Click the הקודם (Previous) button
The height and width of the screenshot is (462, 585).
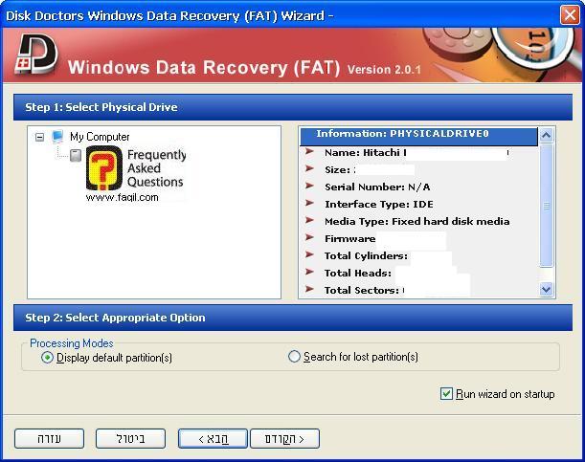coord(284,438)
